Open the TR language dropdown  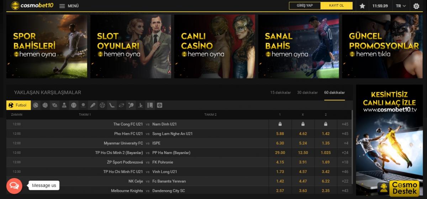(401, 6)
